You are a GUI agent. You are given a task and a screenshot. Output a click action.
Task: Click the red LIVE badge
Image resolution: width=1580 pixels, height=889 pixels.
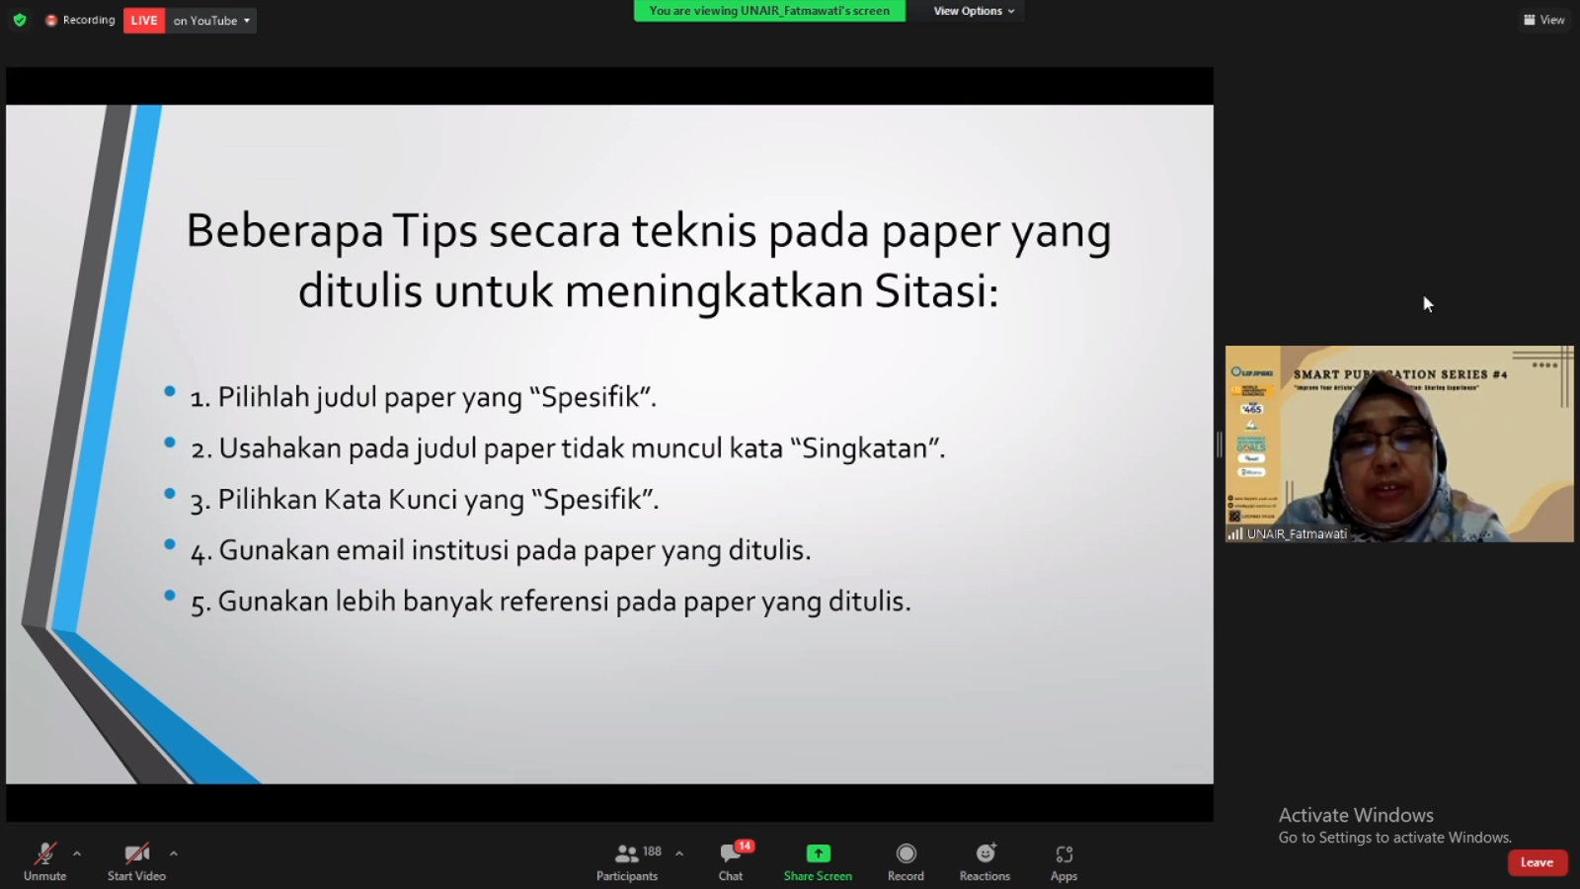144,21
